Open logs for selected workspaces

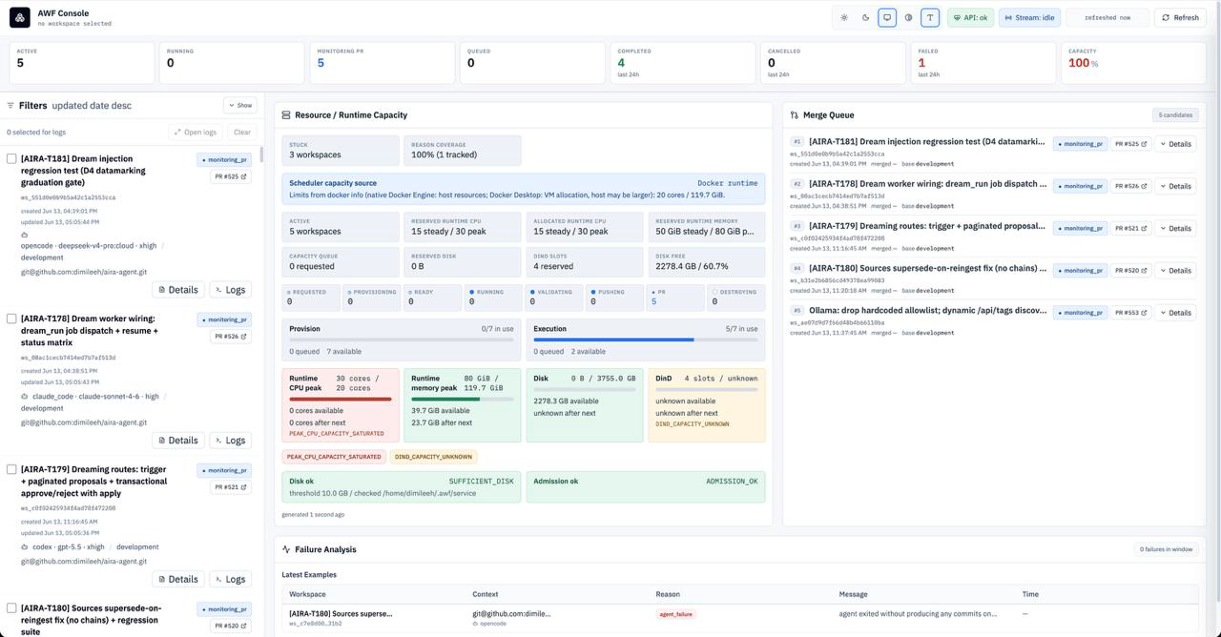[x=195, y=132]
